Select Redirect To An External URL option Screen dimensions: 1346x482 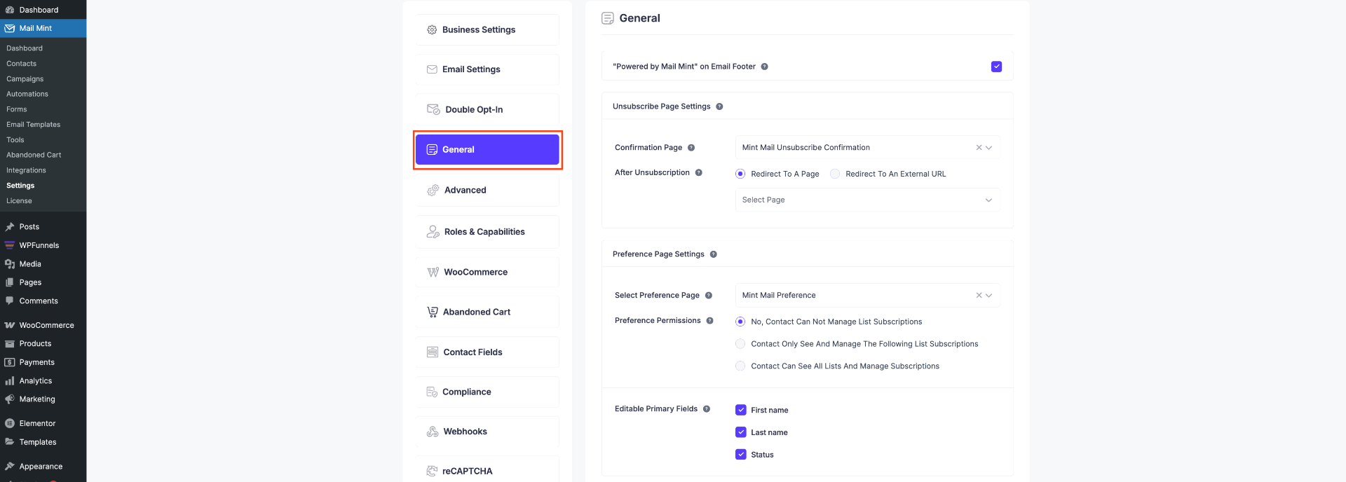835,174
